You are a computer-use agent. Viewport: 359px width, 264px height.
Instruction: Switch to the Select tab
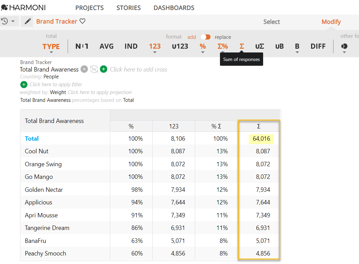click(x=272, y=22)
